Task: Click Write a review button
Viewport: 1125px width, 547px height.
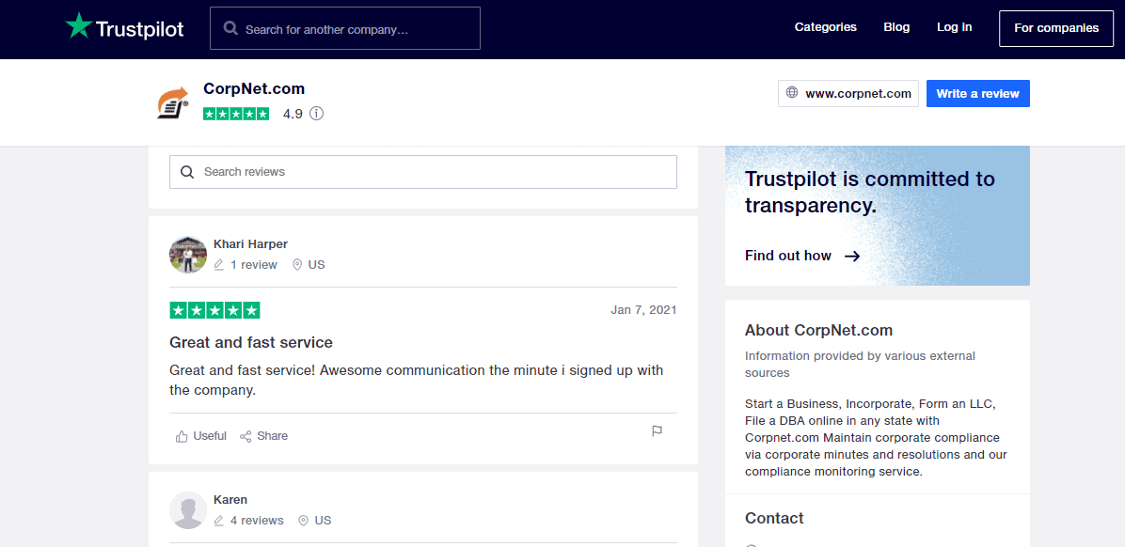Action: [x=978, y=93]
